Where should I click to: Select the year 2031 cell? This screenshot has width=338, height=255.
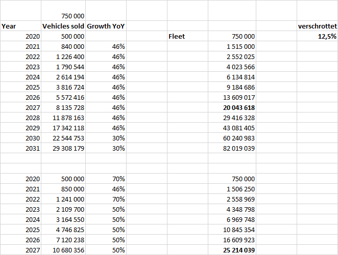click(20, 148)
